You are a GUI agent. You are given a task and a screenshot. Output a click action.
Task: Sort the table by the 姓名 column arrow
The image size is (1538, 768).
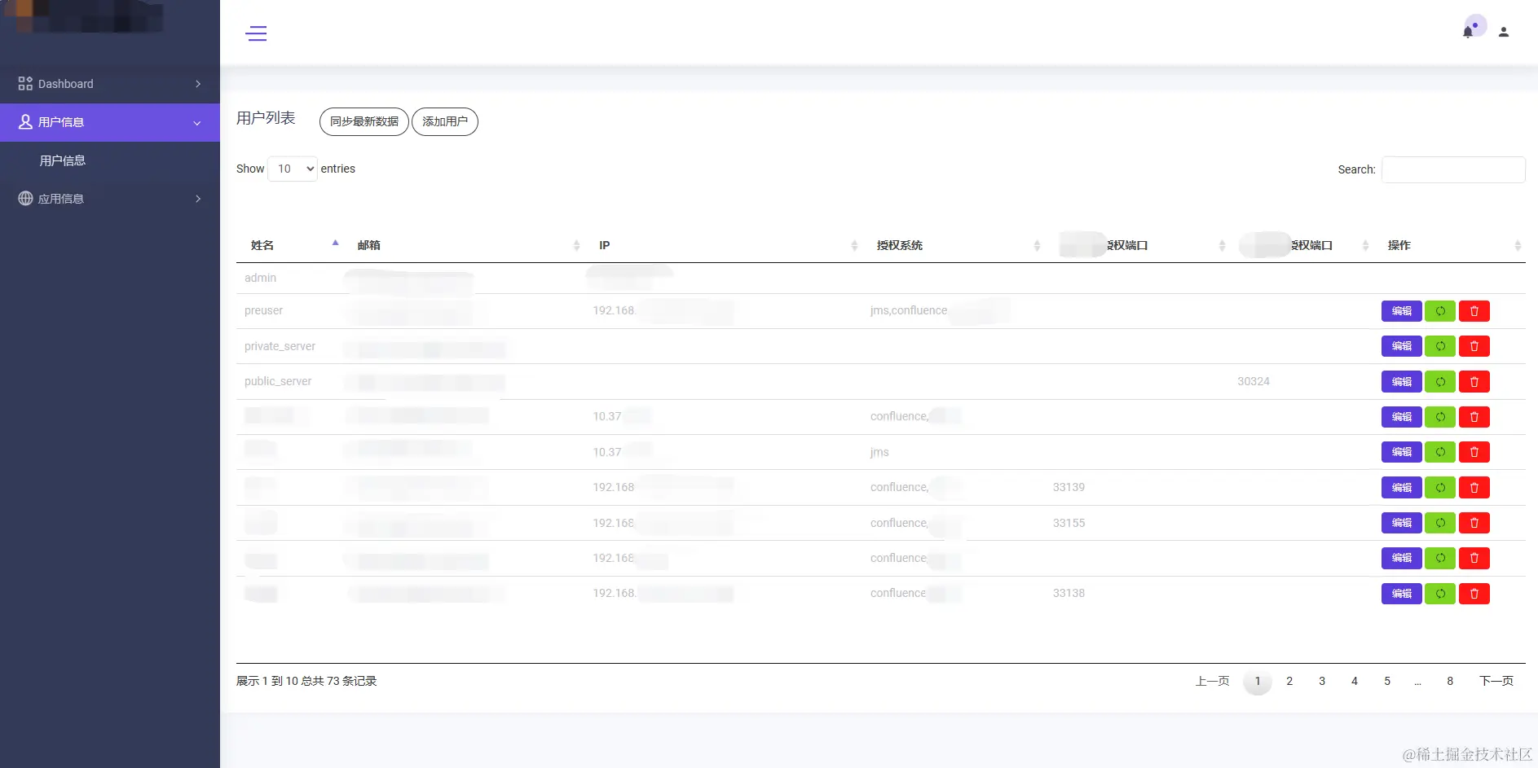pyautogui.click(x=335, y=244)
